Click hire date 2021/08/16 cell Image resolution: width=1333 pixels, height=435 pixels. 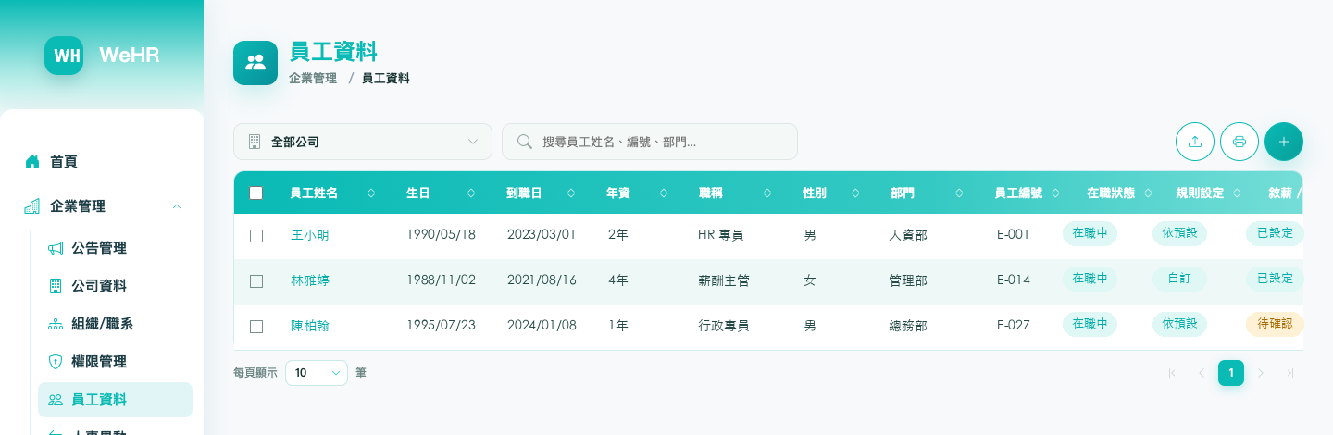pos(542,280)
